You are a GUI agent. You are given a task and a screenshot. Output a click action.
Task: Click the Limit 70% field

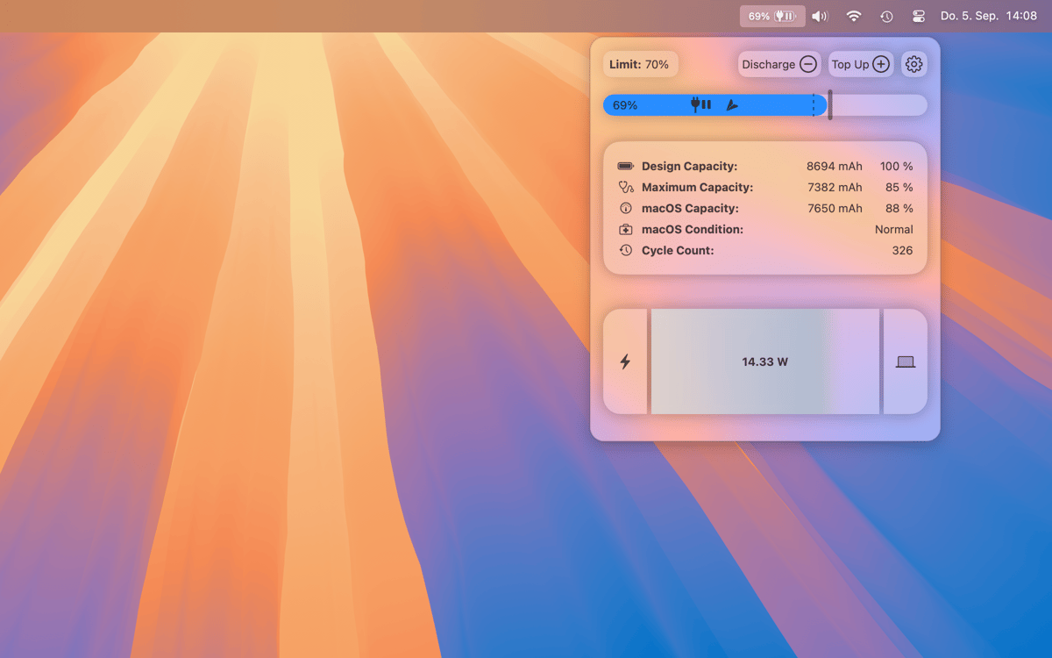tap(640, 64)
